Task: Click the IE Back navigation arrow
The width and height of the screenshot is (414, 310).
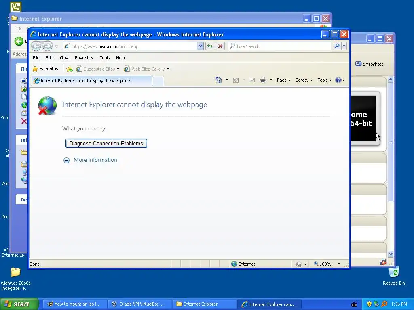Action: [x=36, y=46]
